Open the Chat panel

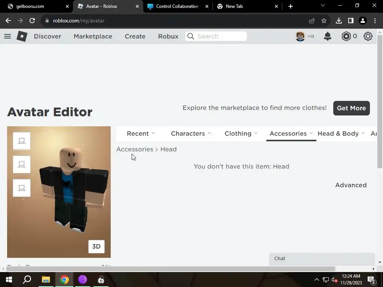[322, 259]
